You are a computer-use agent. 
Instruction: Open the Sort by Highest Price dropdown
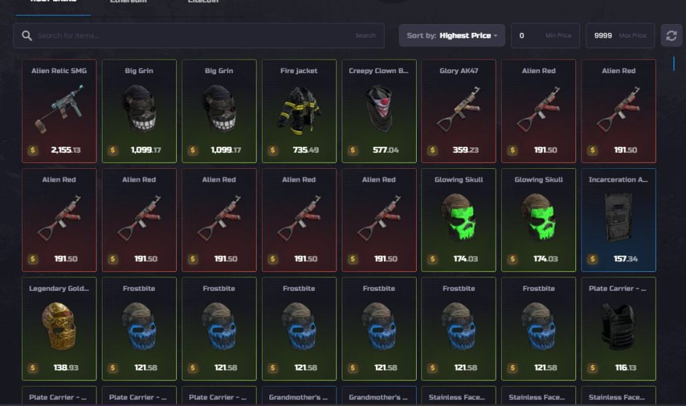coord(452,36)
